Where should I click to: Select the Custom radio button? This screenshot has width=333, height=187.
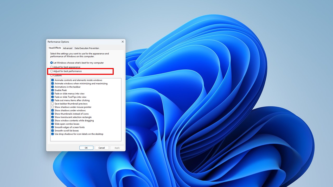(x=52, y=76)
